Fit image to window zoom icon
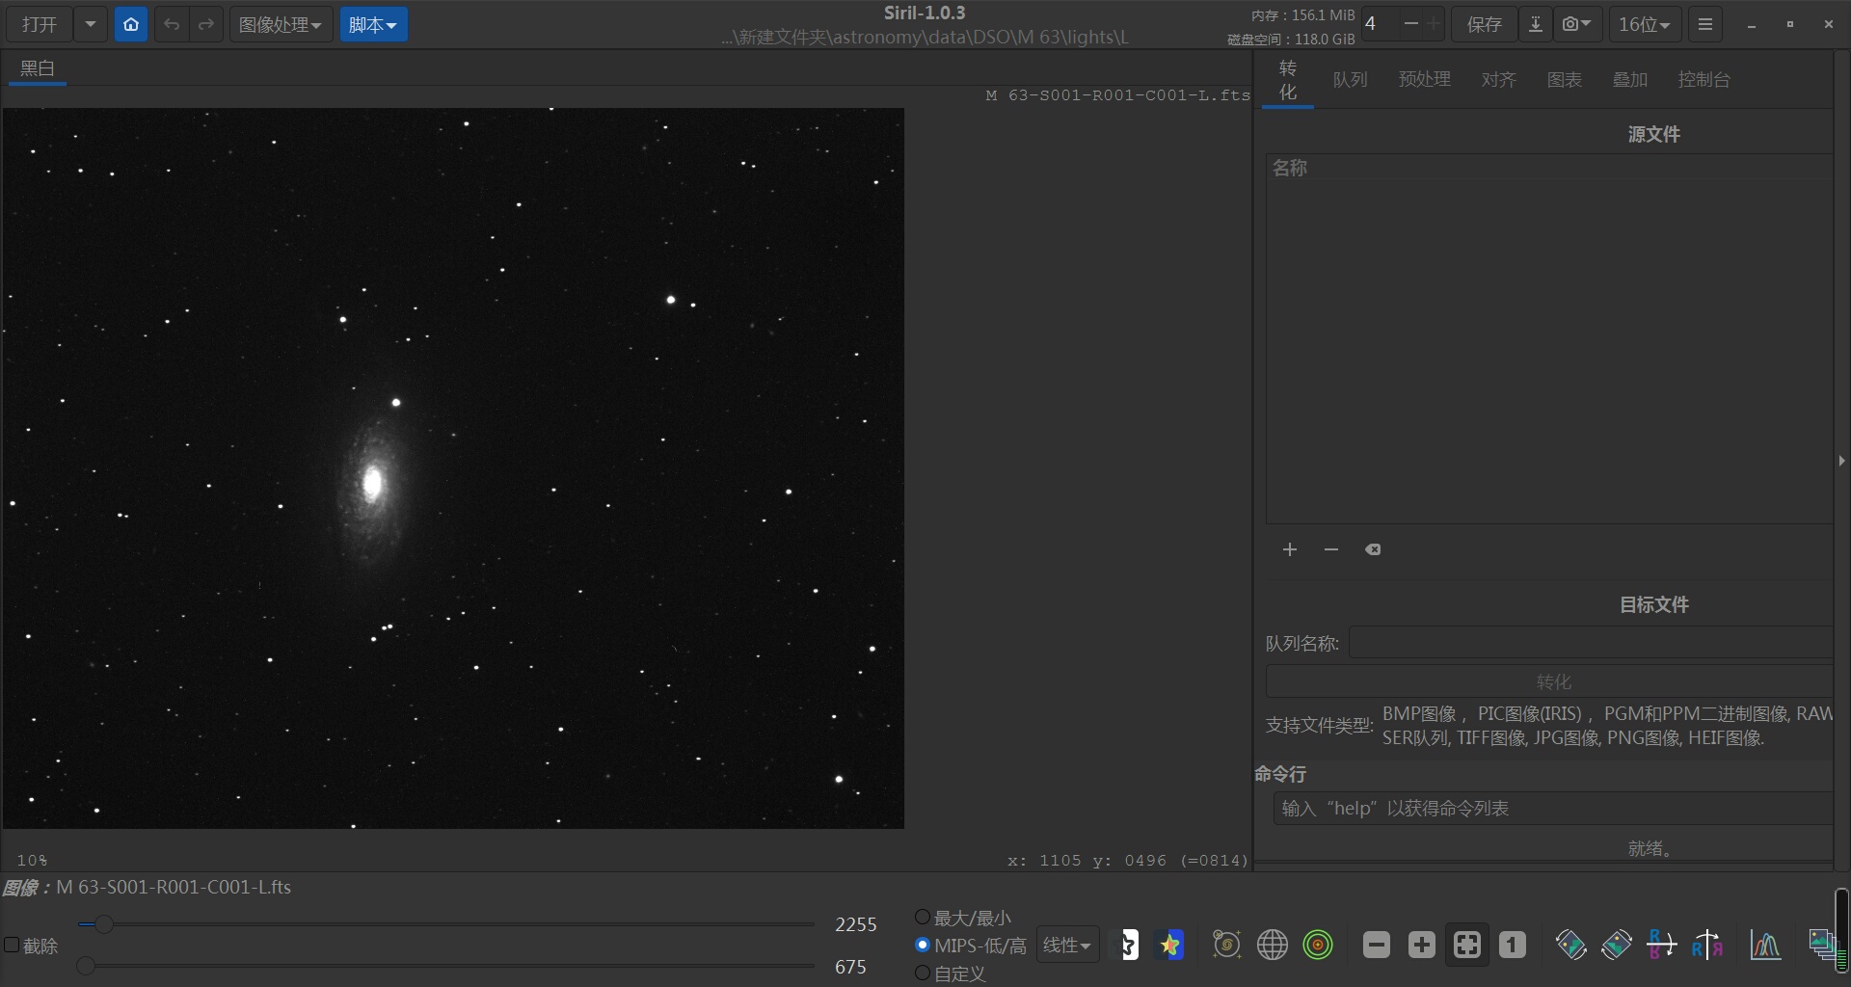Viewport: 1851px width, 987px height. (1467, 945)
